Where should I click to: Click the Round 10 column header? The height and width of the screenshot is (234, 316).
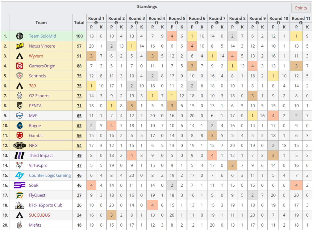[x=279, y=18]
